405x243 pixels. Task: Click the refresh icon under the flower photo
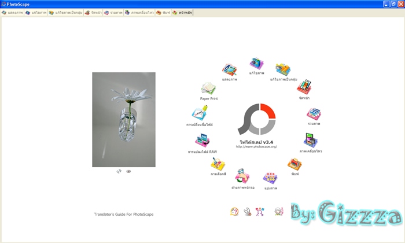click(119, 171)
